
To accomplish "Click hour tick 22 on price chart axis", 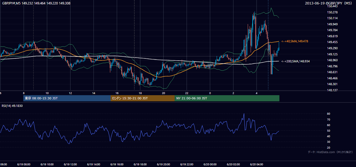I will coord(187,93).
